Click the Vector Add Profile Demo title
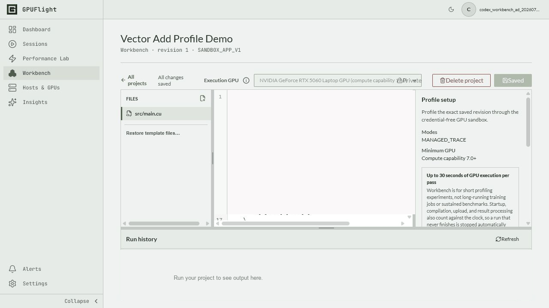Viewport: 549px width, 308px height. [x=177, y=38]
